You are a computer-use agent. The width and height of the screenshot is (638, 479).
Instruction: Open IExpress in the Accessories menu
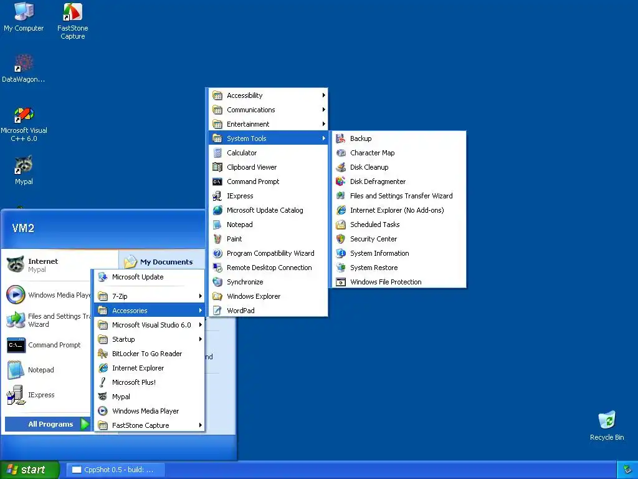pos(268,195)
